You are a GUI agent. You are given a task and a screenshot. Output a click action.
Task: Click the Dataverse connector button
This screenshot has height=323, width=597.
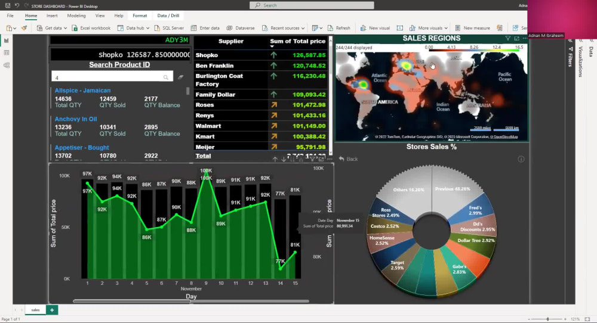(240, 28)
